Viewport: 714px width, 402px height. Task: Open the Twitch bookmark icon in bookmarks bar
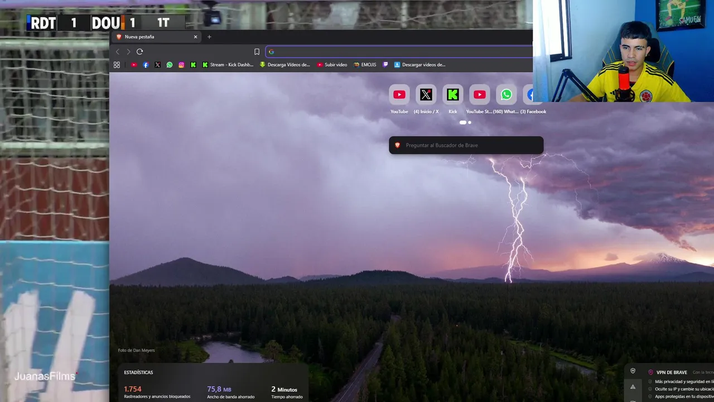(x=385, y=65)
